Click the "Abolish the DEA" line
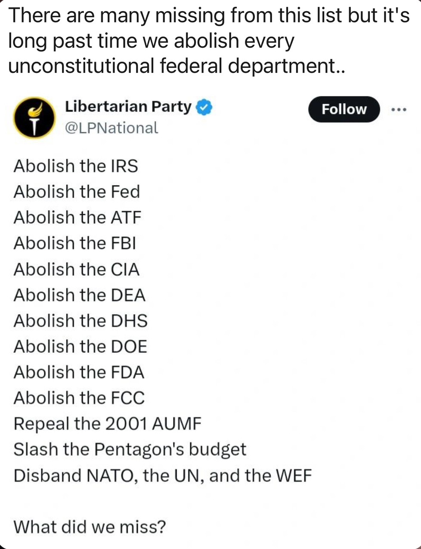The width and height of the screenshot is (421, 549). click(x=80, y=295)
